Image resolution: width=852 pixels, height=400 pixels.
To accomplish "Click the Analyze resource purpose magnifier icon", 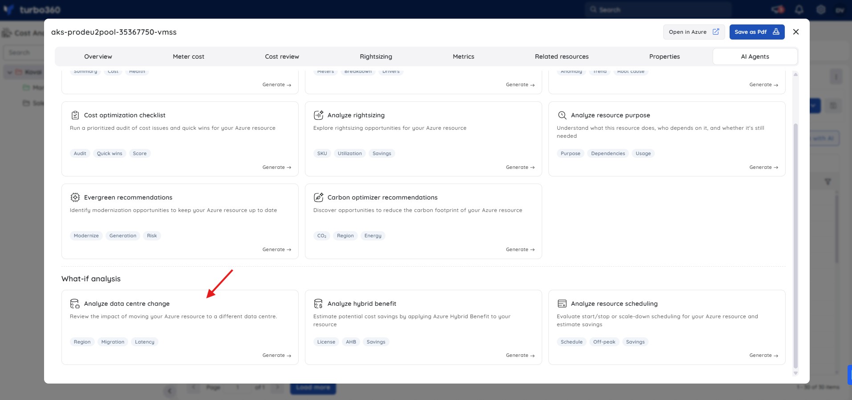I will tap(562, 115).
